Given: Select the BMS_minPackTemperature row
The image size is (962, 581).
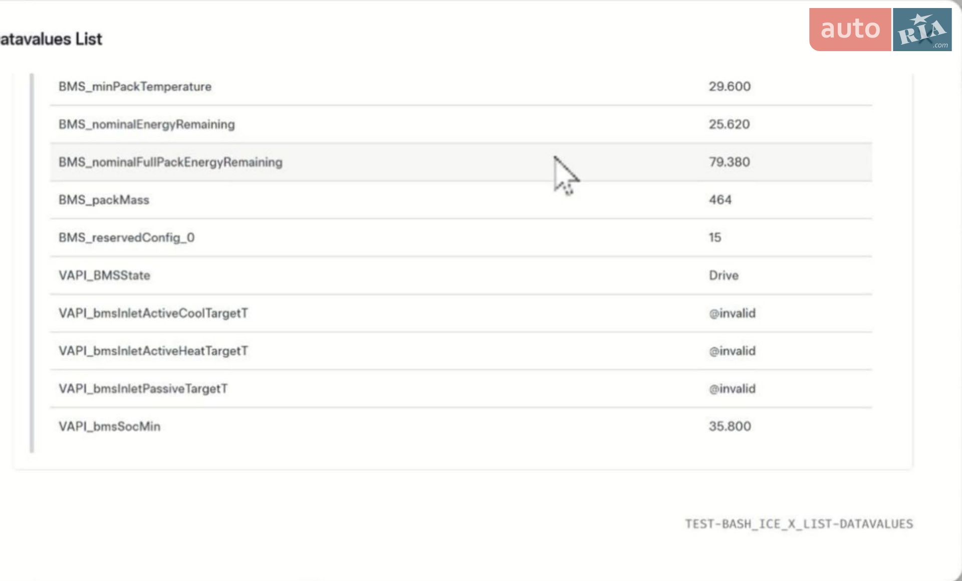Looking at the screenshot, I should 461,87.
